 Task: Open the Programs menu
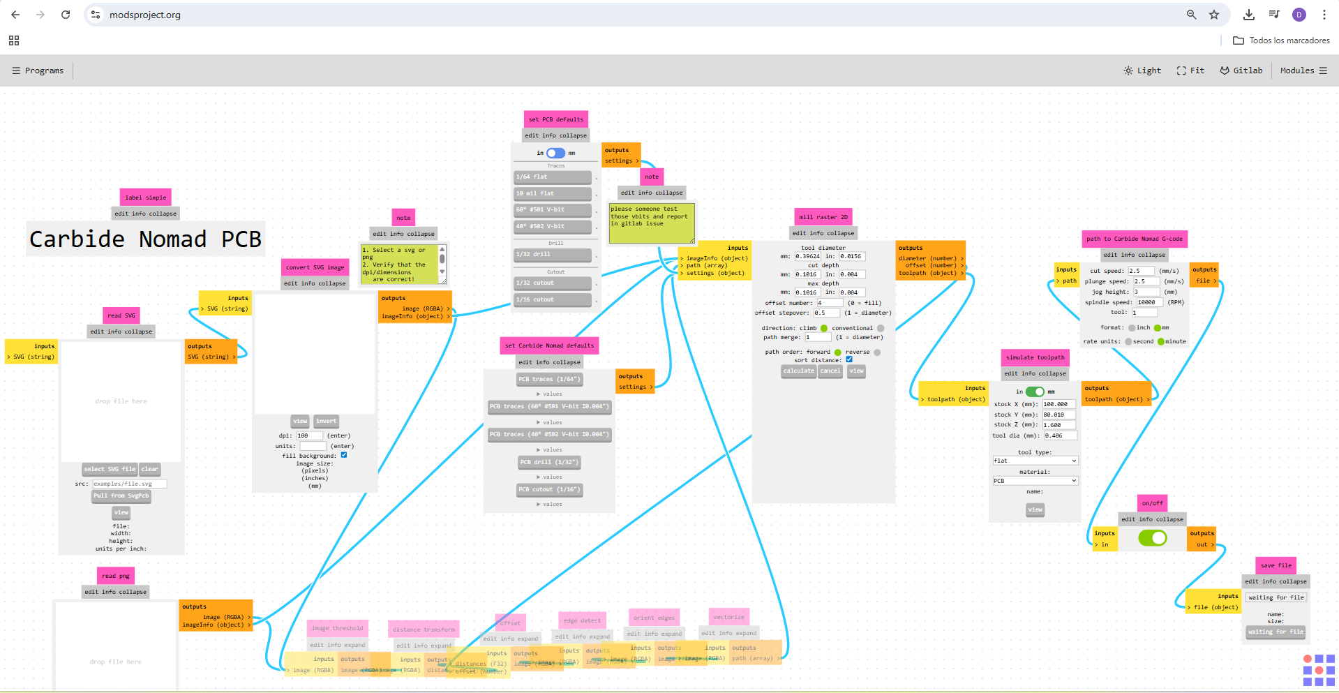click(x=38, y=70)
